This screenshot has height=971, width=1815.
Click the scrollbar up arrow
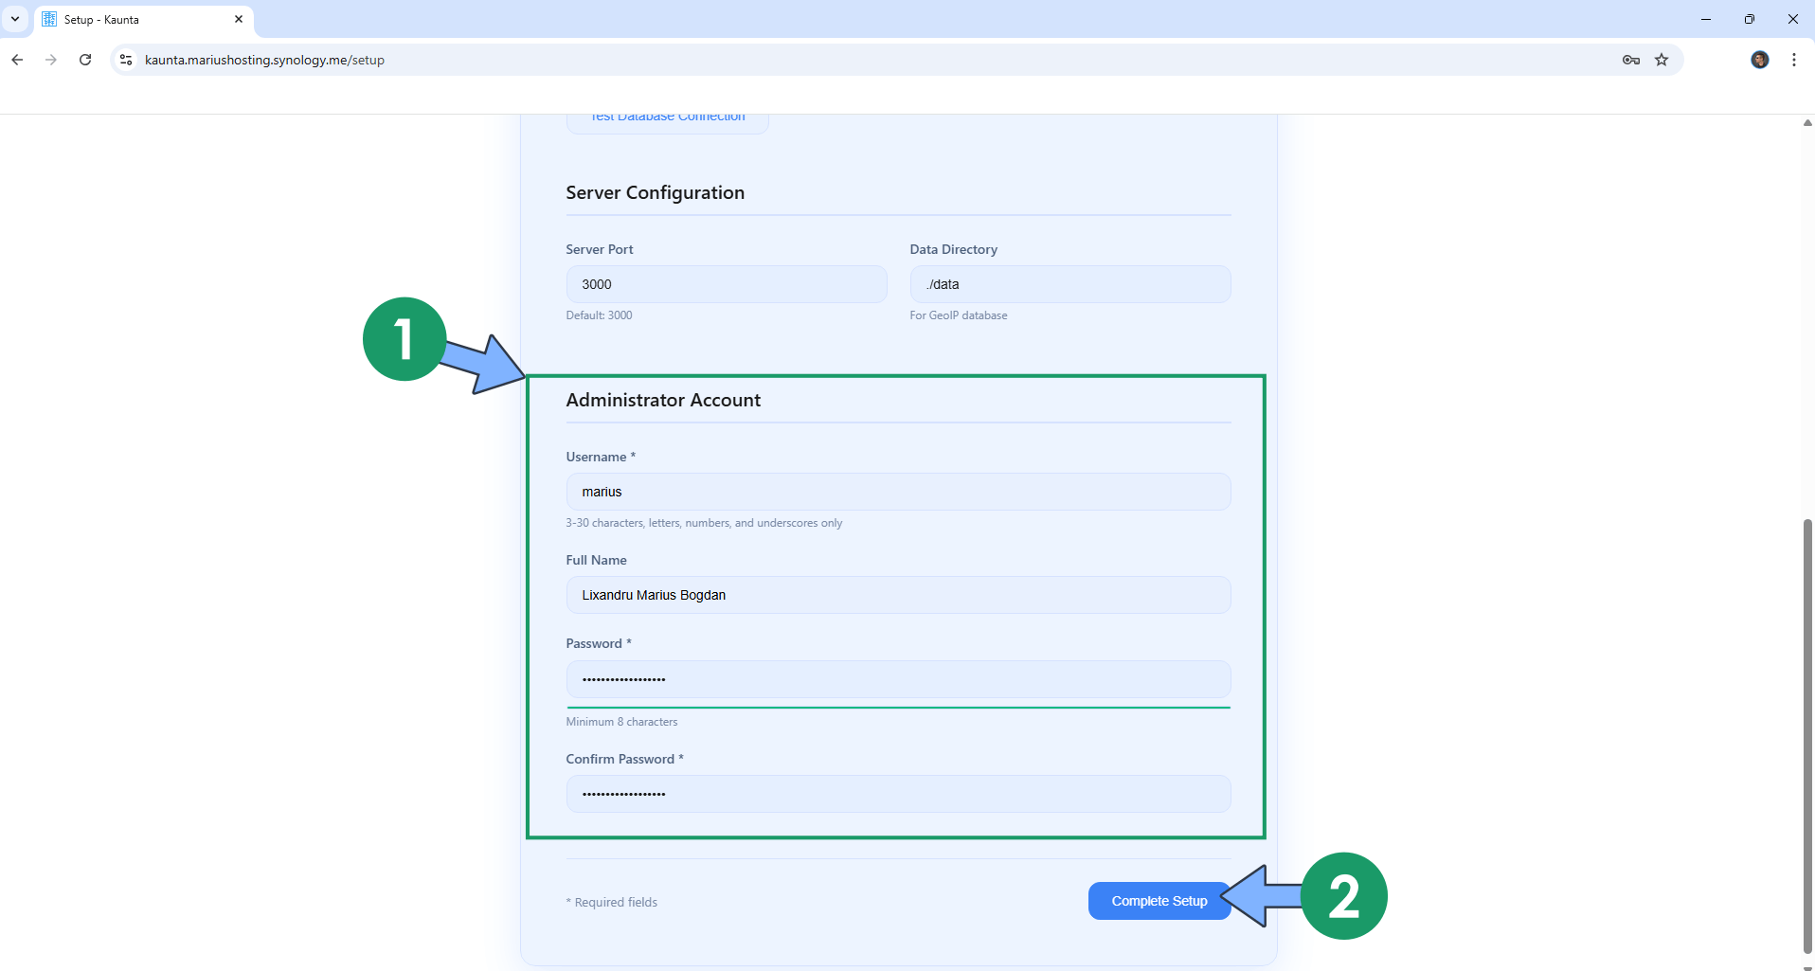coord(1806,123)
